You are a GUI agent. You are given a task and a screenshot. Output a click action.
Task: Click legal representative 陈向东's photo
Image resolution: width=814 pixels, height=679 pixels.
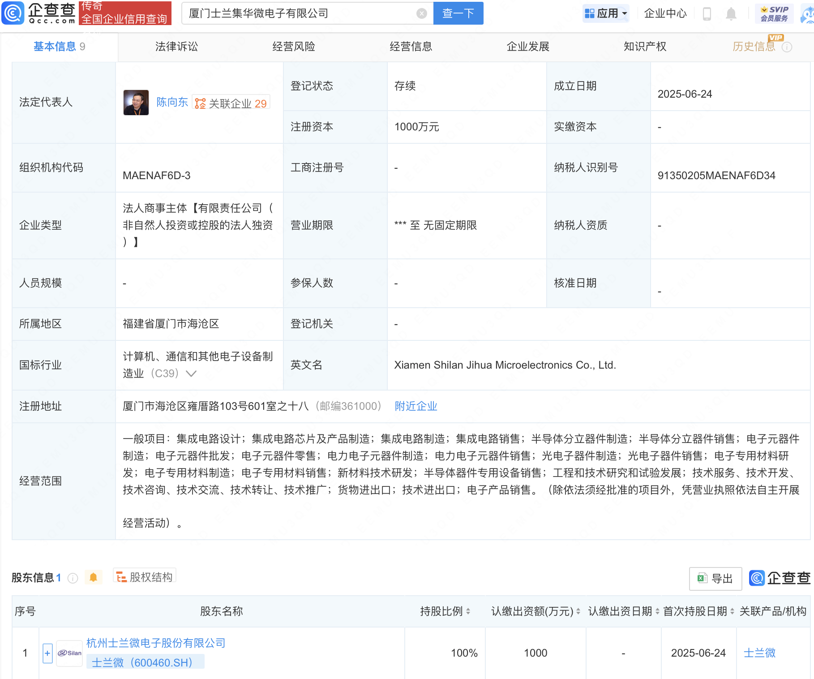[136, 103]
